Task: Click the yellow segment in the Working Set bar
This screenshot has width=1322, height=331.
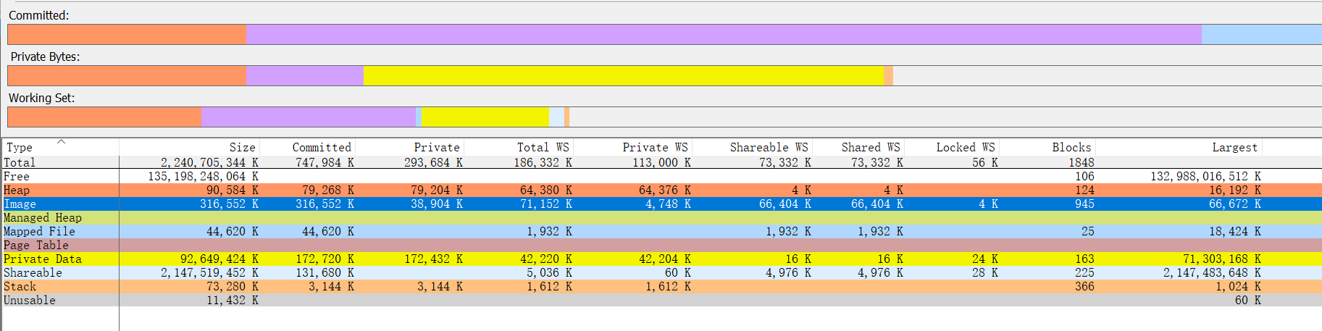Action: 485,117
